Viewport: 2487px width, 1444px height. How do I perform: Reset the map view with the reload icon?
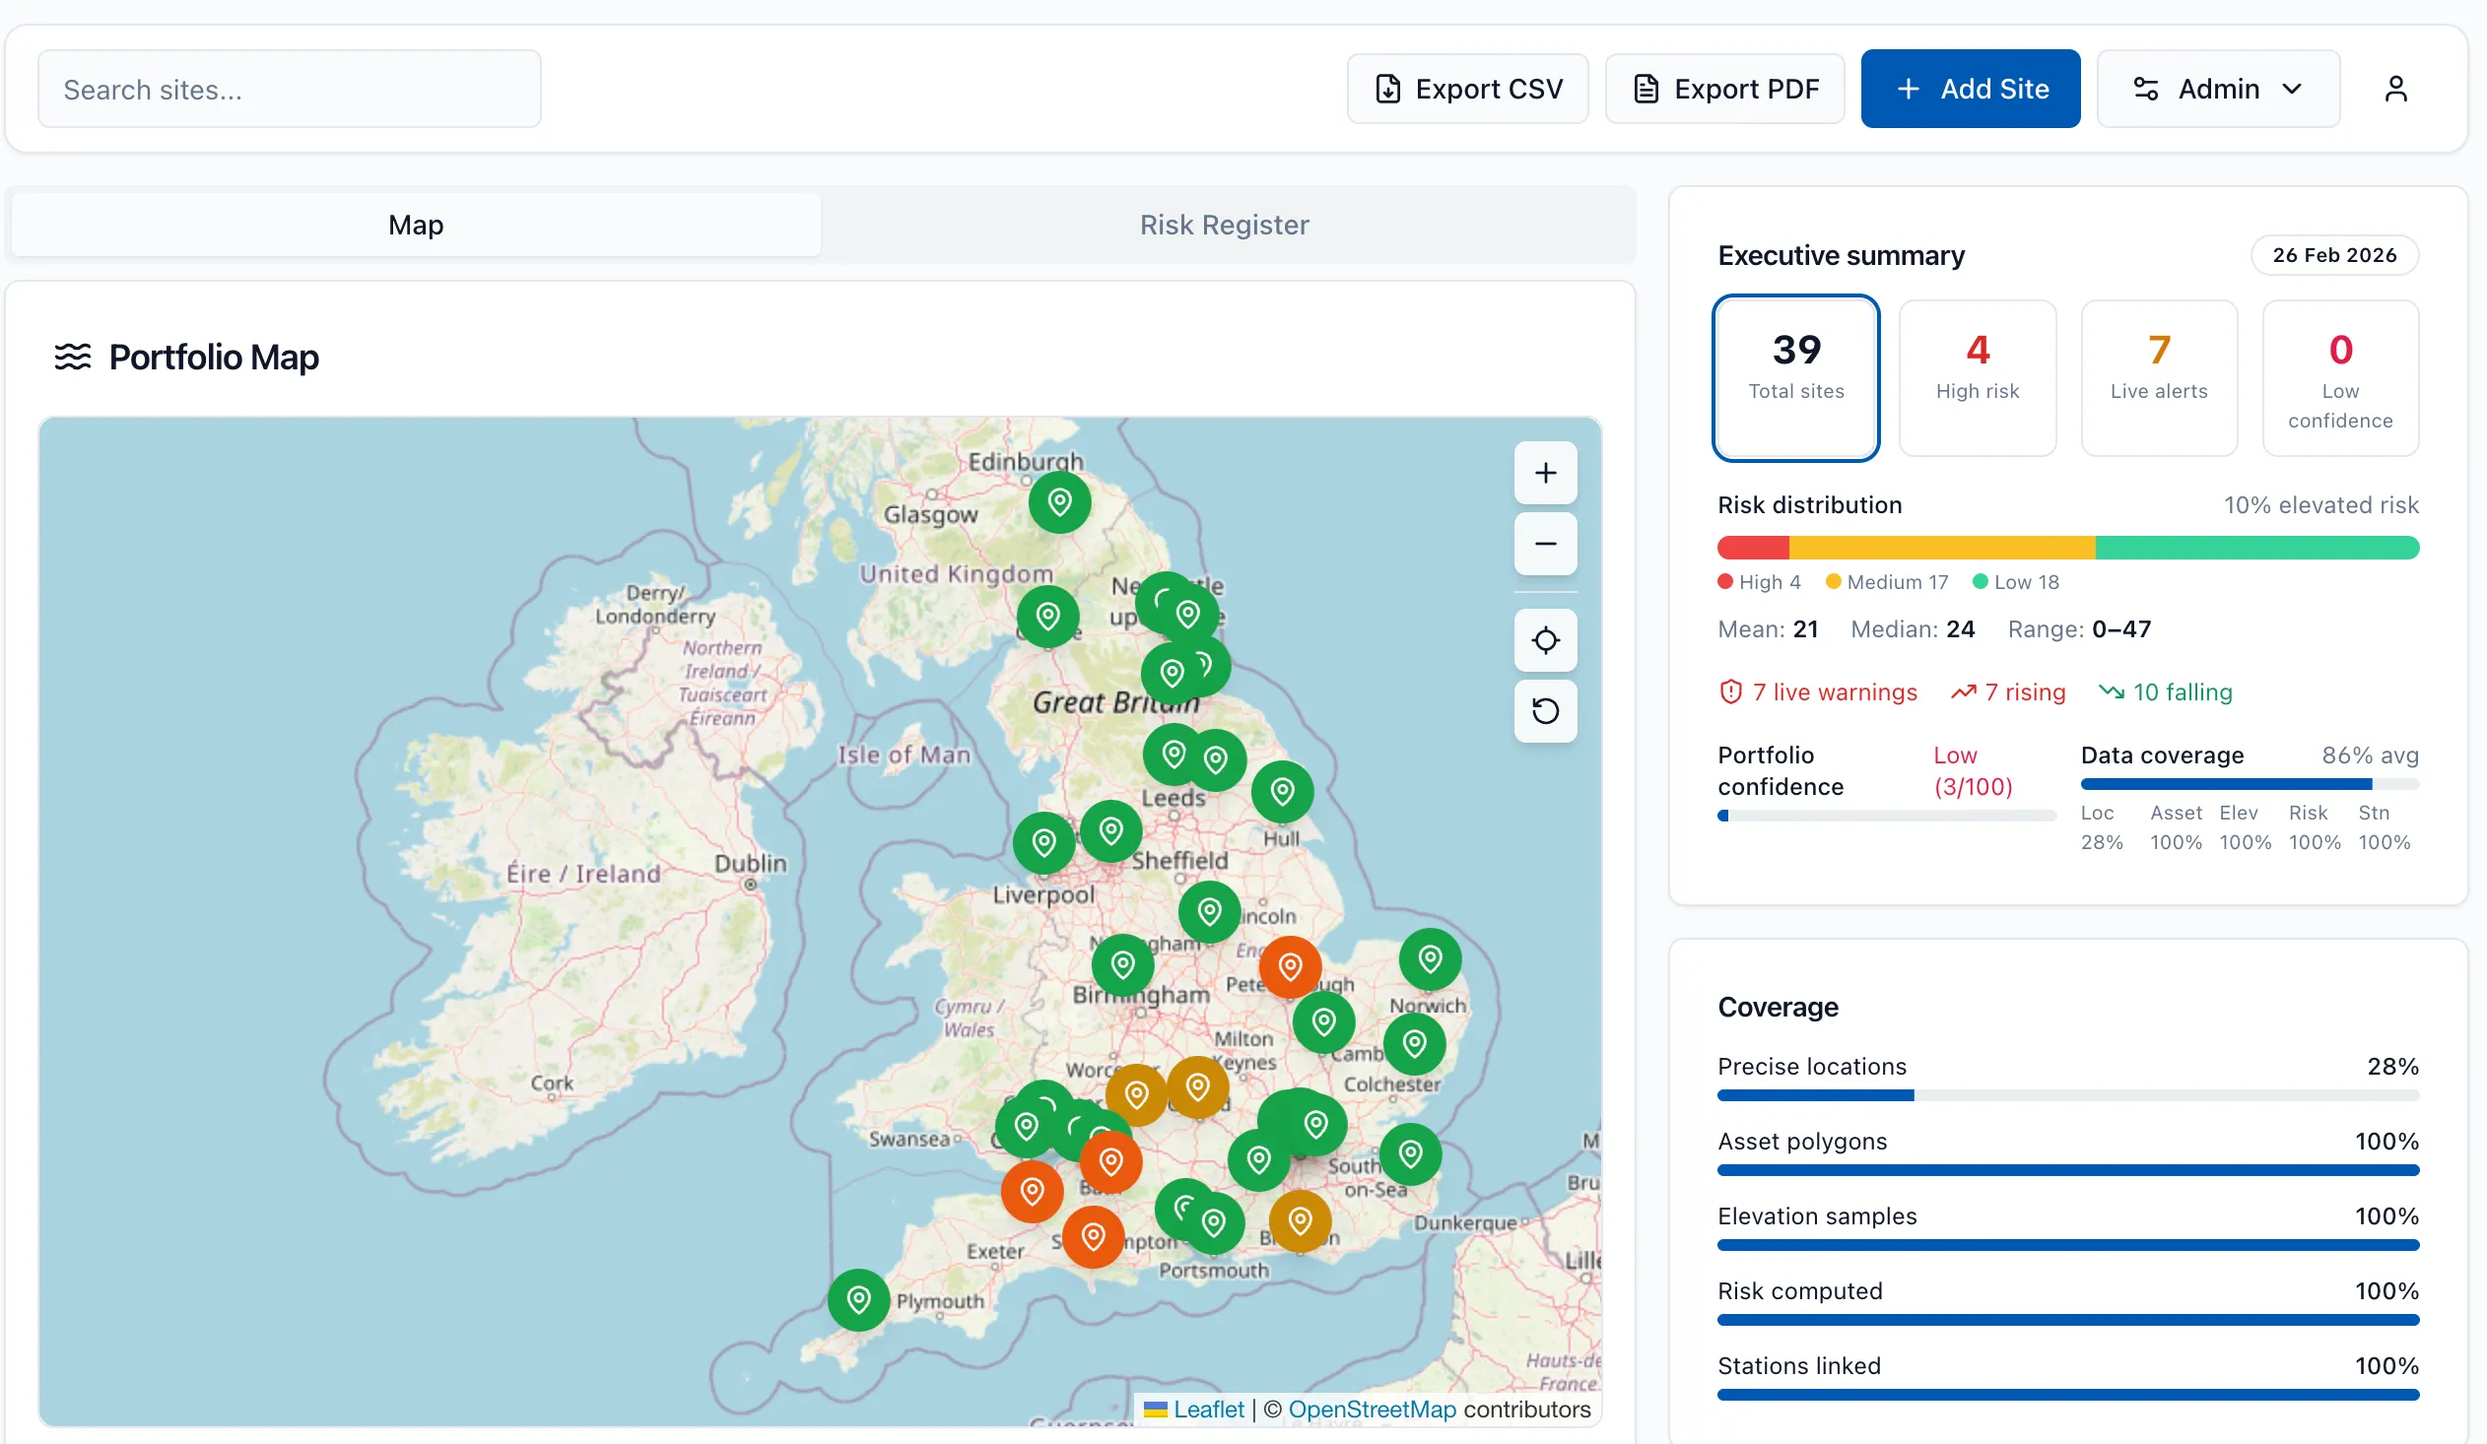coord(1544,711)
